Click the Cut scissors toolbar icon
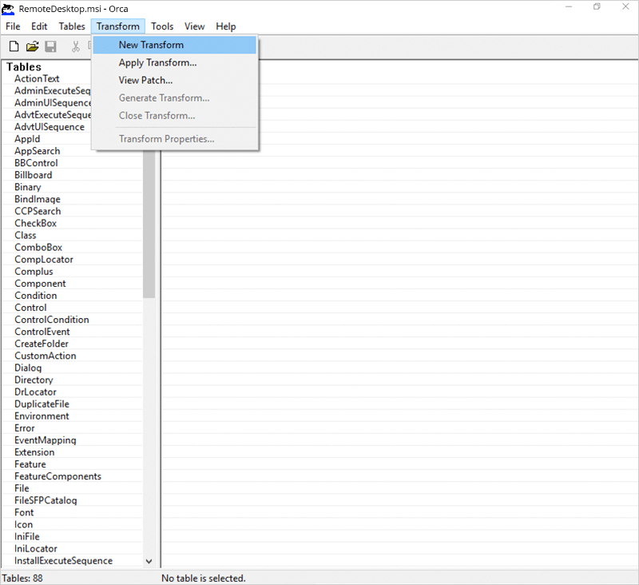This screenshot has width=639, height=585. (x=76, y=46)
